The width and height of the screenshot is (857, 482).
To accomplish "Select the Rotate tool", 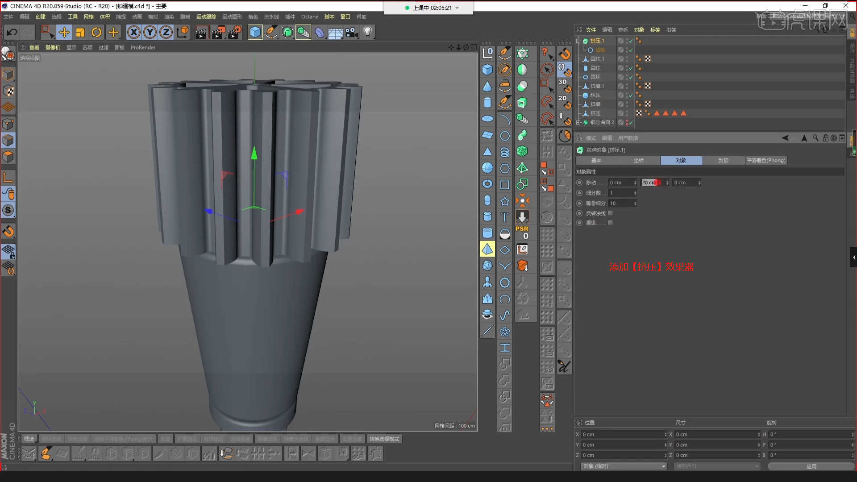I will pos(96,32).
